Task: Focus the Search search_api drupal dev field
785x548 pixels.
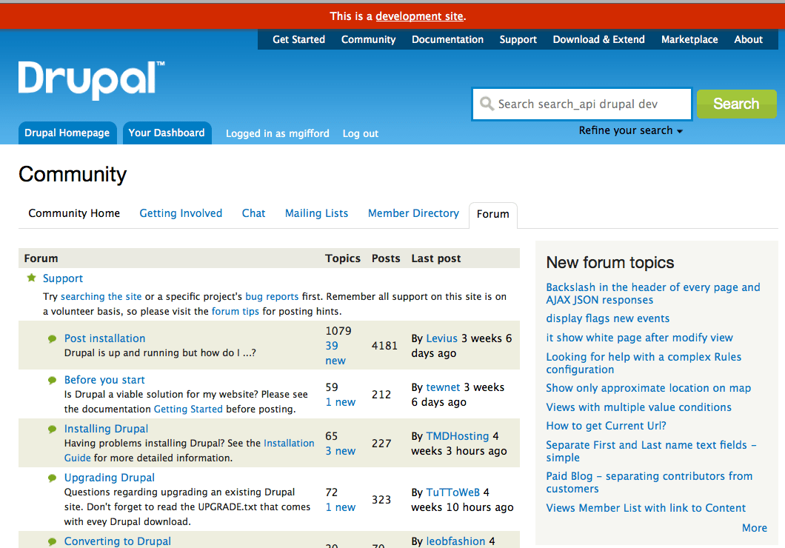Action: pos(582,104)
